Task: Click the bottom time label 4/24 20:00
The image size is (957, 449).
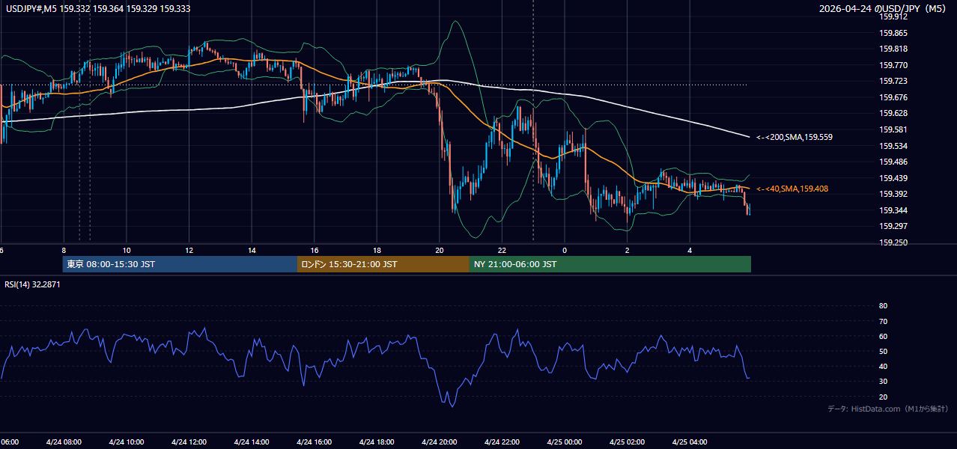Action: pyautogui.click(x=439, y=442)
